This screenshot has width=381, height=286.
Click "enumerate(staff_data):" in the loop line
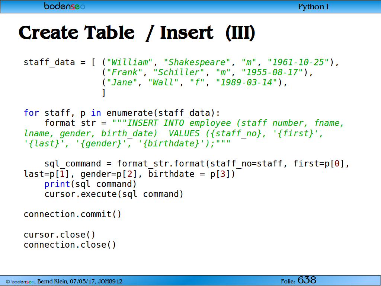(163, 113)
